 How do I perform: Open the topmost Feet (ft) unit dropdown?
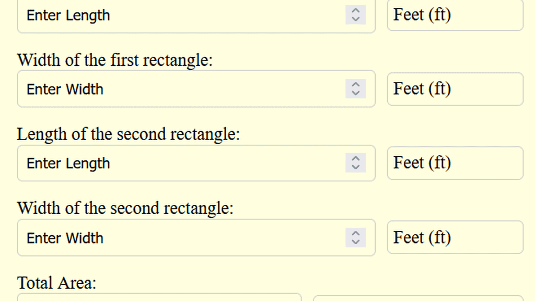(x=455, y=15)
